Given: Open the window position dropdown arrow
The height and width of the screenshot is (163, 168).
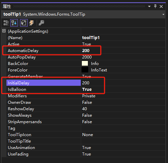Looking at the screenshot, I should pyautogui.click(x=149, y=6).
